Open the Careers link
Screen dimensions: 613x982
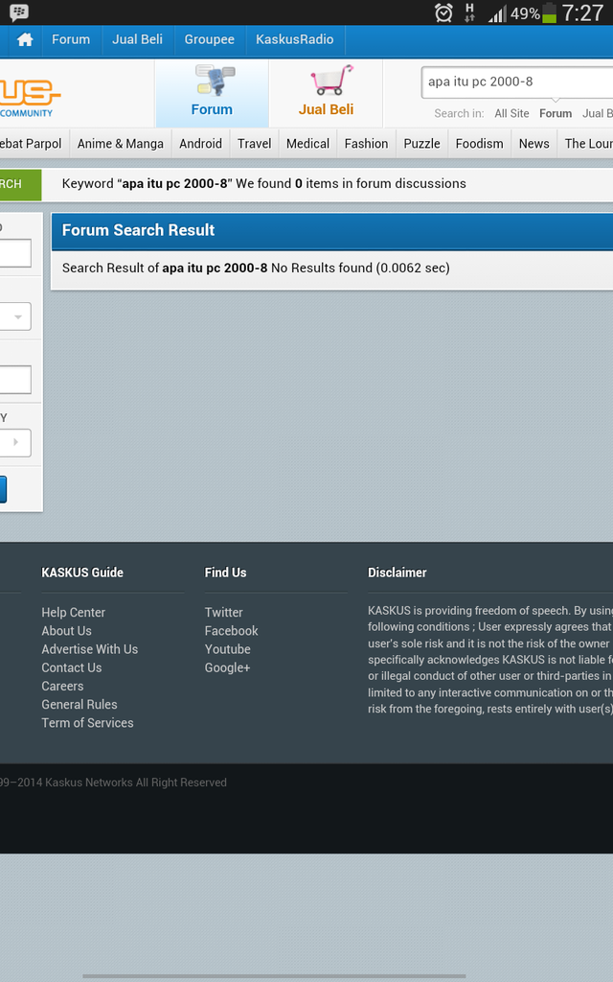coord(62,686)
